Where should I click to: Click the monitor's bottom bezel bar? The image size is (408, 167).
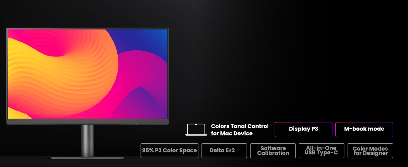[88, 122]
